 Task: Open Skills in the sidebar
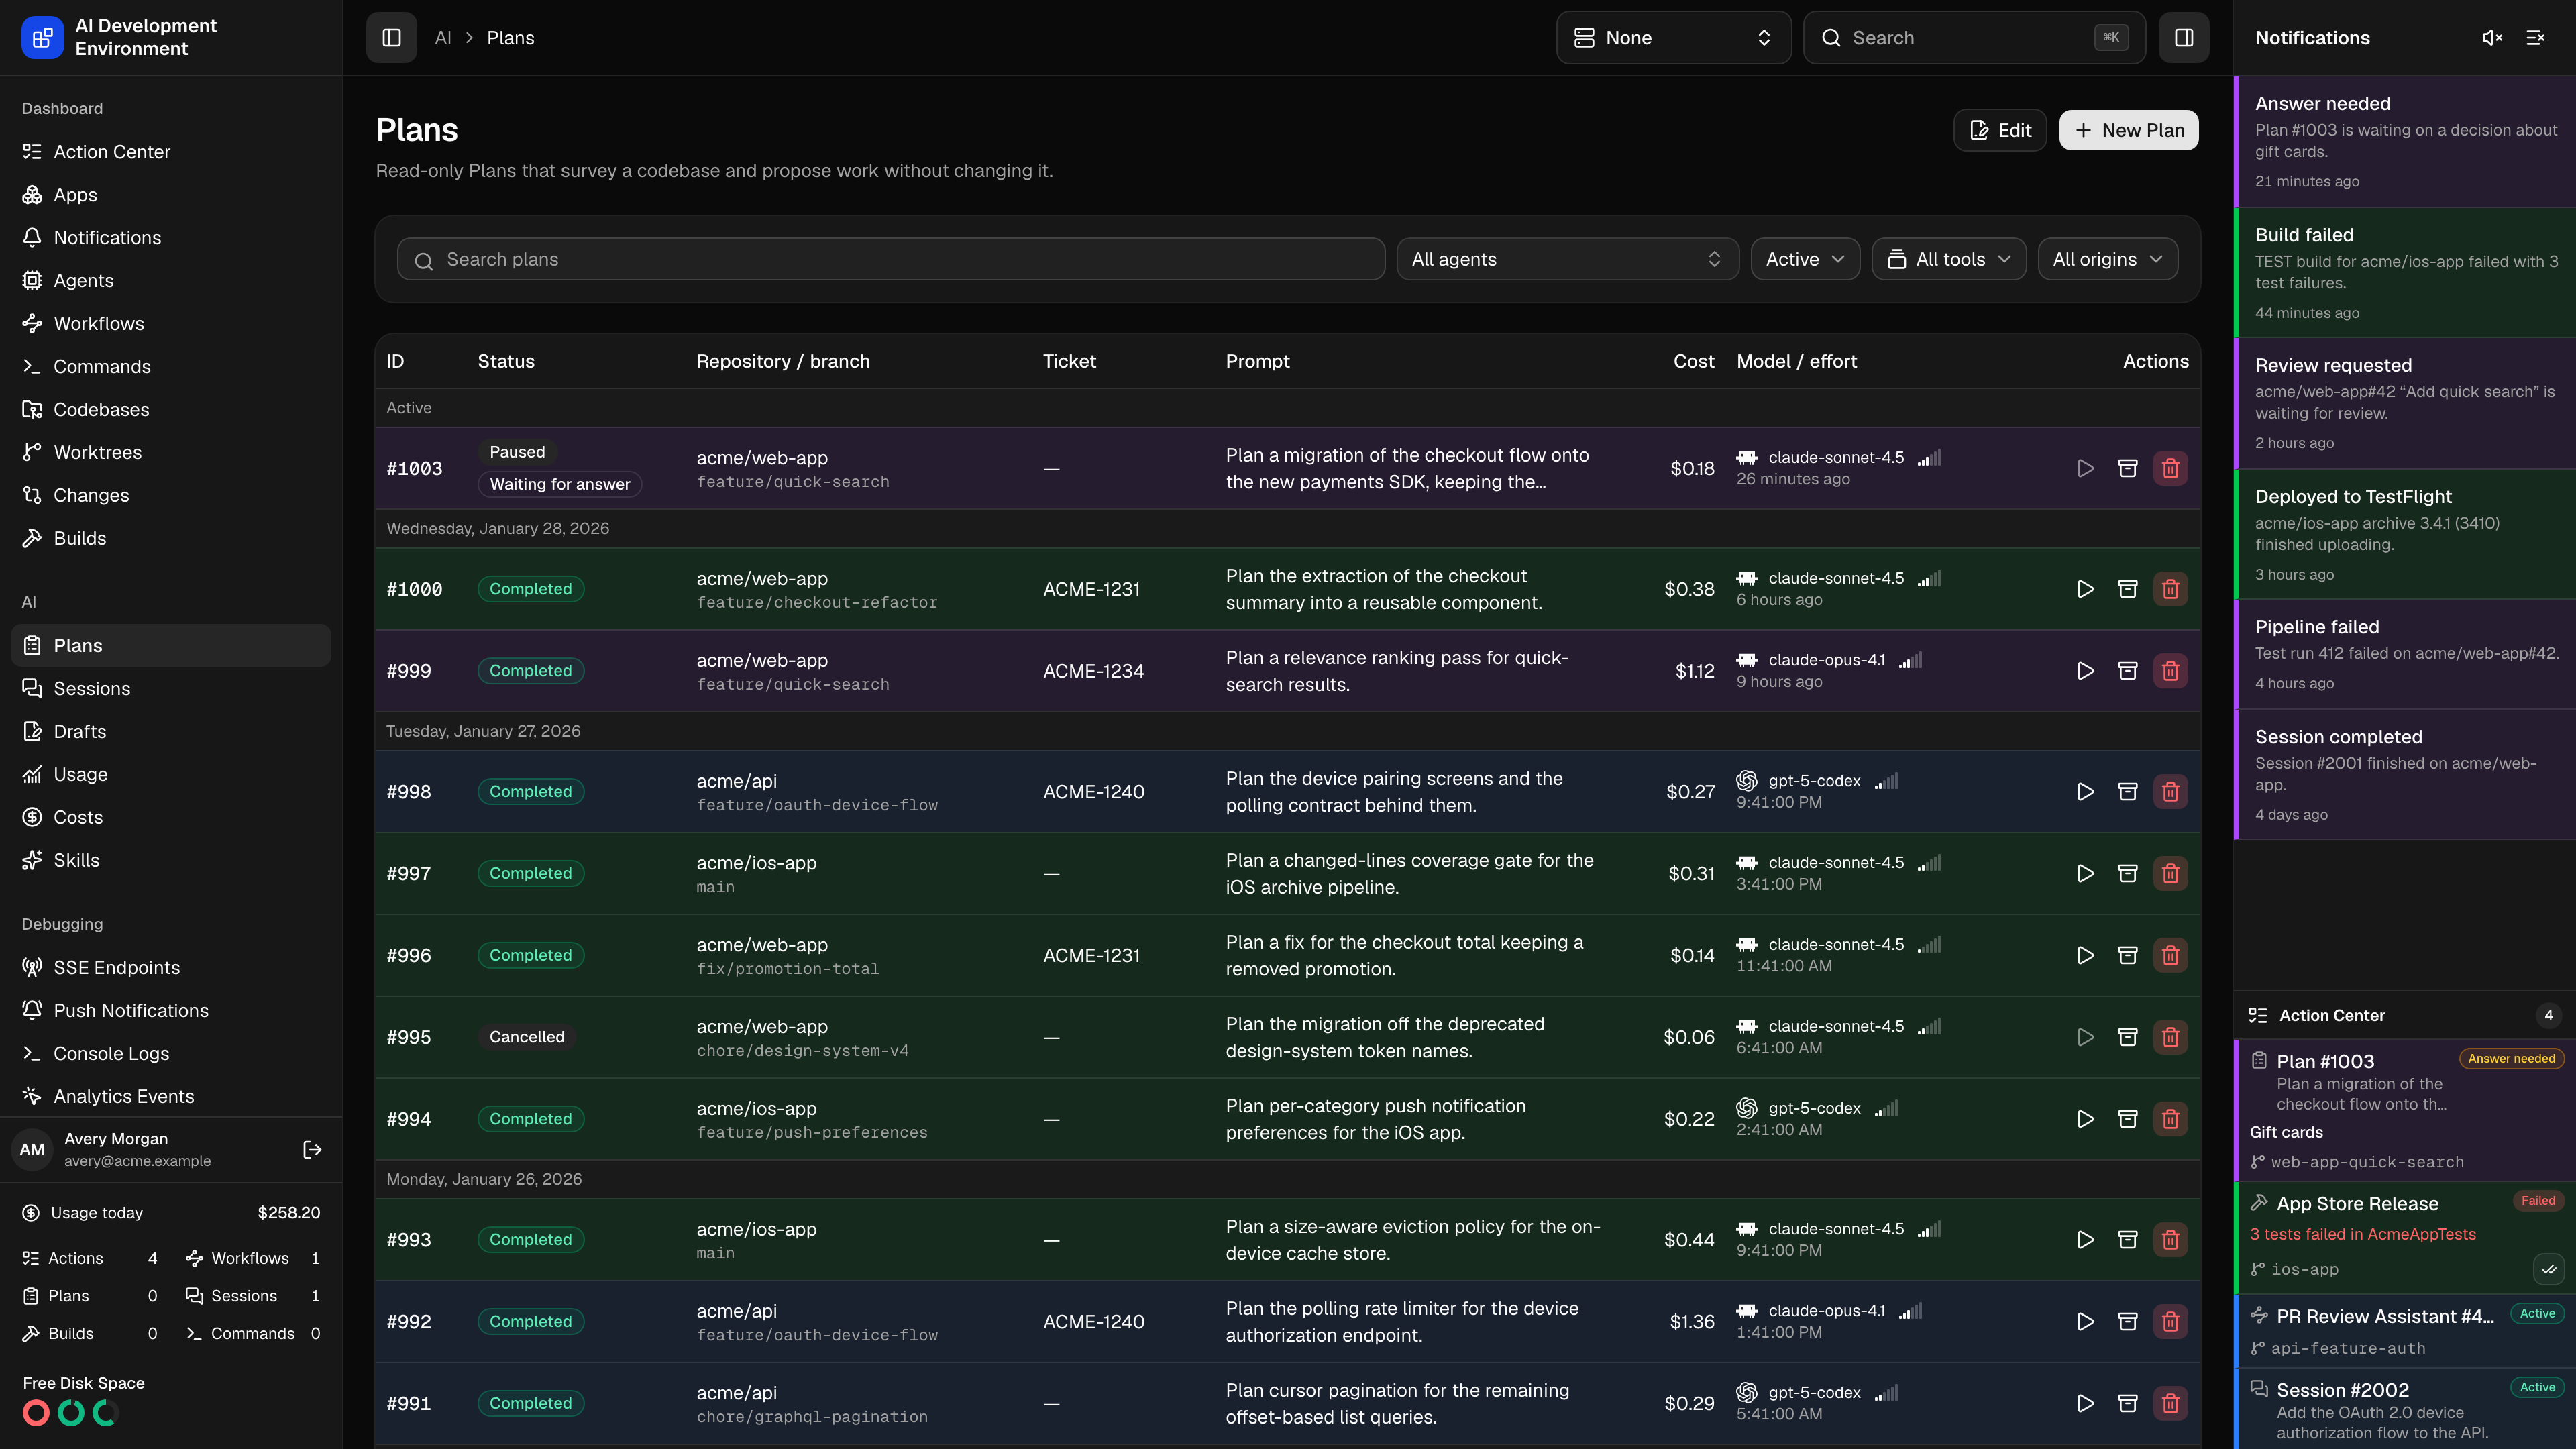(x=171, y=861)
